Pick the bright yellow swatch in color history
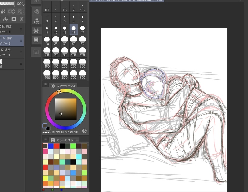Screen dimensions: 248x192 point(45,178)
